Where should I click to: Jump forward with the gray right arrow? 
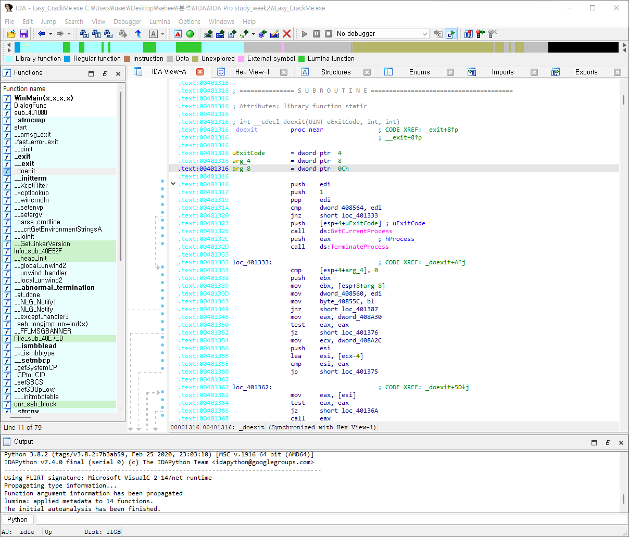coord(60,34)
